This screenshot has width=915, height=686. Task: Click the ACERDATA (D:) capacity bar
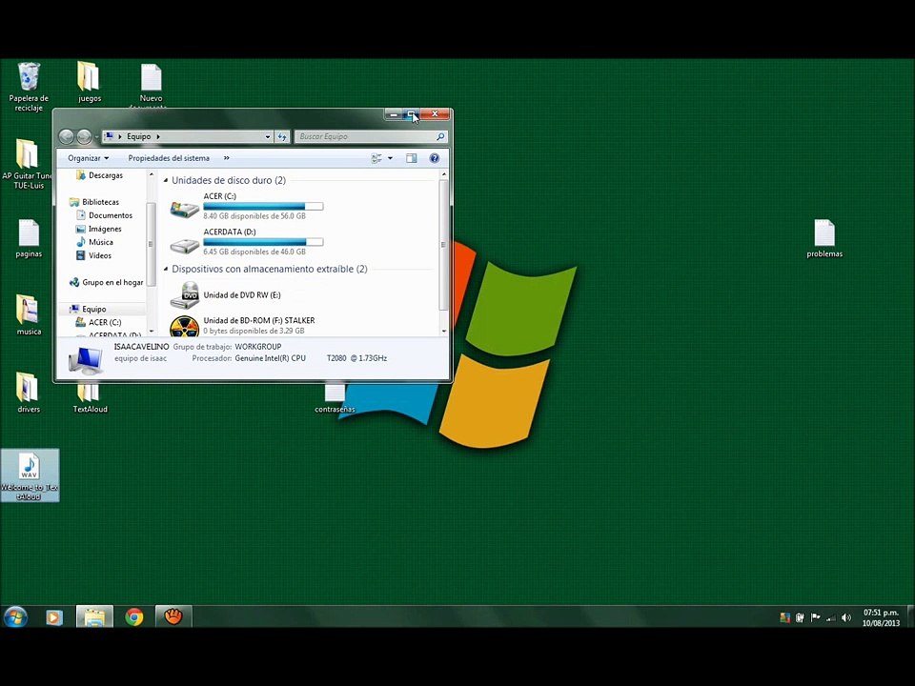click(x=263, y=242)
